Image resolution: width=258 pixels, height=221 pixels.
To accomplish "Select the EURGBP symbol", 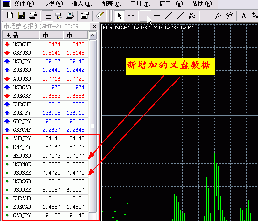I will (x=22, y=96).
